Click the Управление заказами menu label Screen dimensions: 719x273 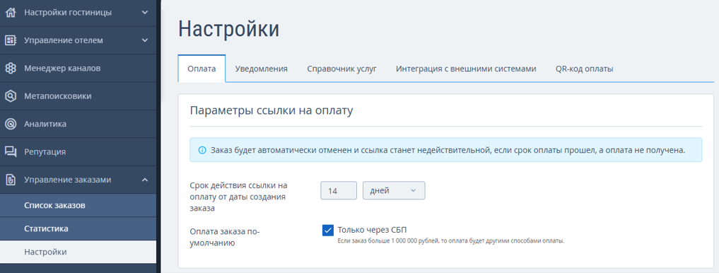pos(67,180)
